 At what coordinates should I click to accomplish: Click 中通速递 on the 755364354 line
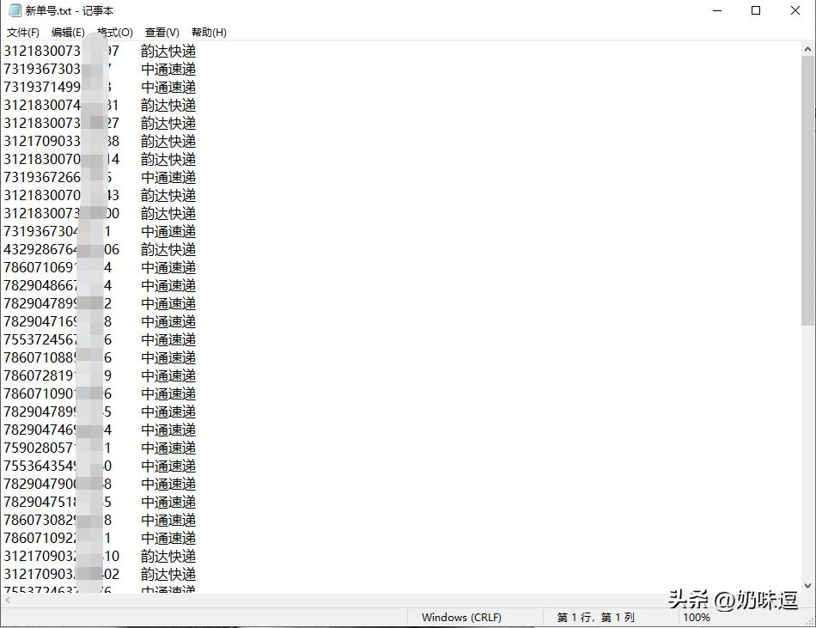tap(168, 466)
